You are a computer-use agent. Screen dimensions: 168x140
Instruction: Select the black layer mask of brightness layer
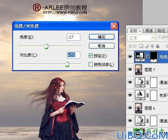click(154, 57)
